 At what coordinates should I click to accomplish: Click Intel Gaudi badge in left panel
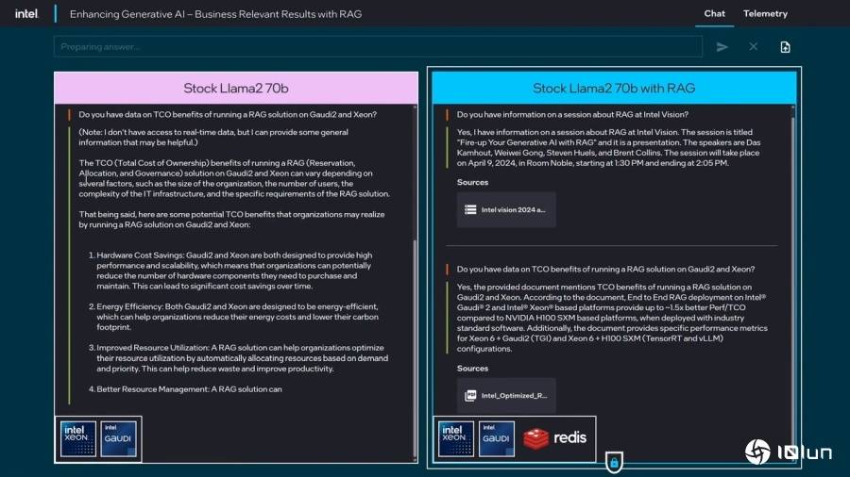pyautogui.click(x=118, y=438)
